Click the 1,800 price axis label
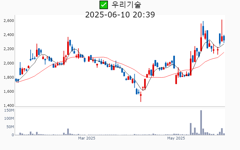Screen dimensions: 240x150 [x=9, y=77]
